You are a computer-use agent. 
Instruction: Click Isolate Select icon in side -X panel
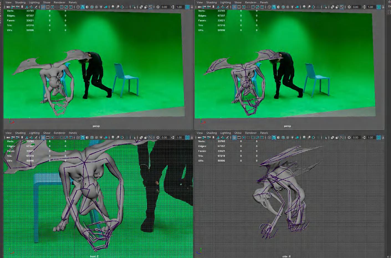click(326, 137)
